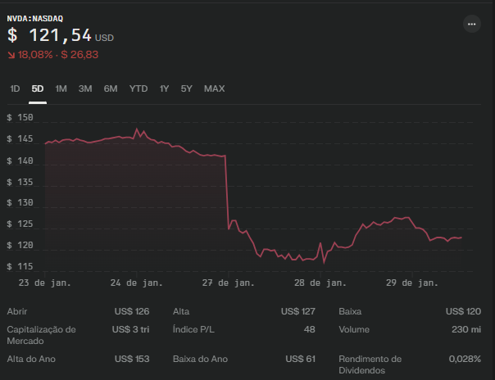
Task: Show the 3M chart range
Action: click(85, 89)
